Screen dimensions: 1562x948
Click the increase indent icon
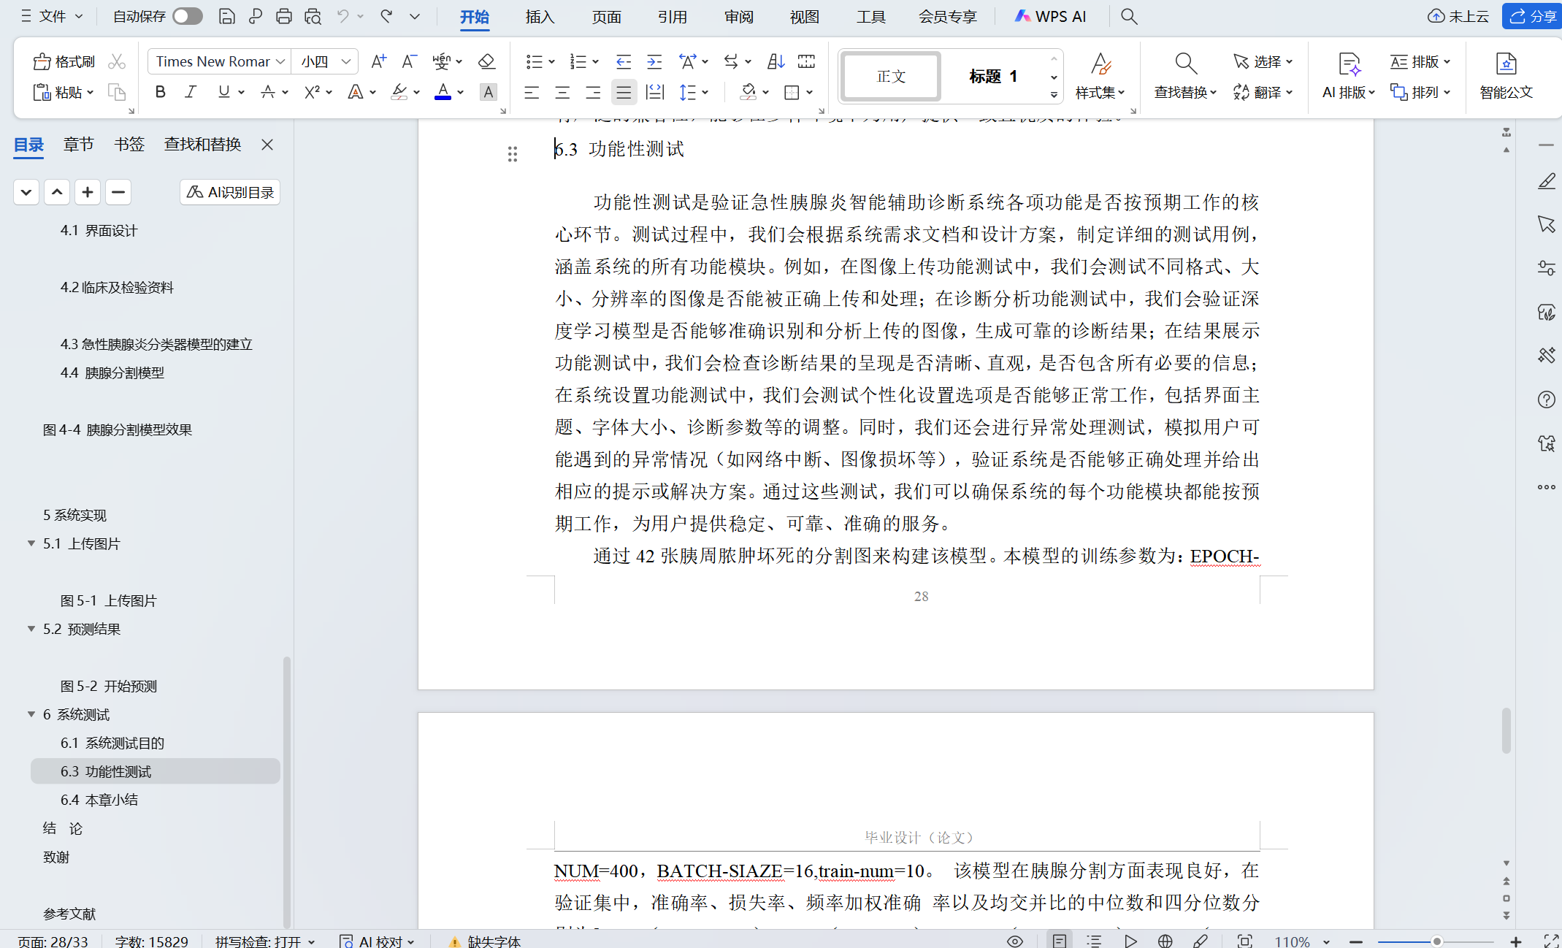[x=654, y=61]
